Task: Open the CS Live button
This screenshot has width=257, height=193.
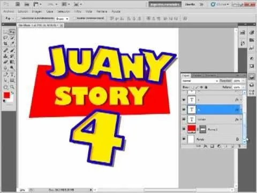Action: point(220,4)
